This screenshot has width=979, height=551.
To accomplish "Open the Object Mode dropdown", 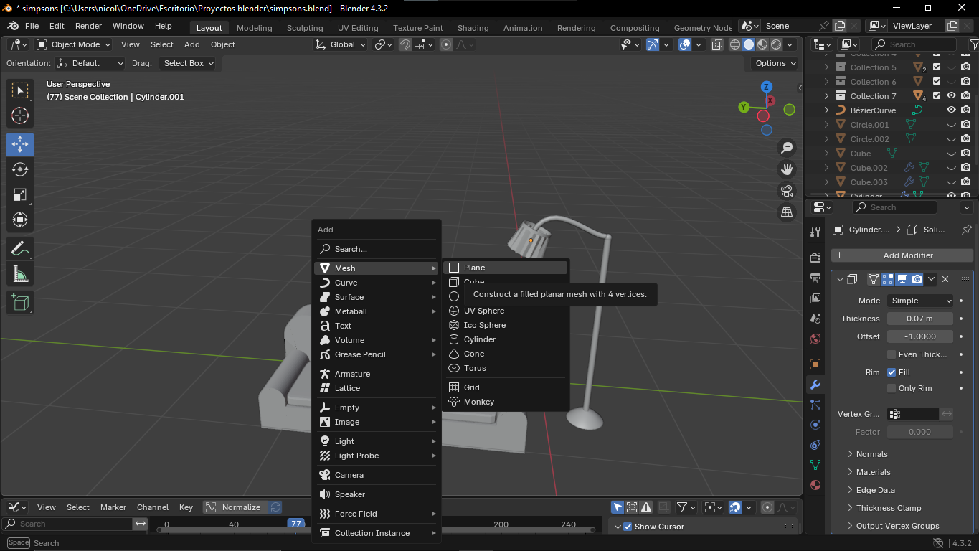I will (x=74, y=44).
